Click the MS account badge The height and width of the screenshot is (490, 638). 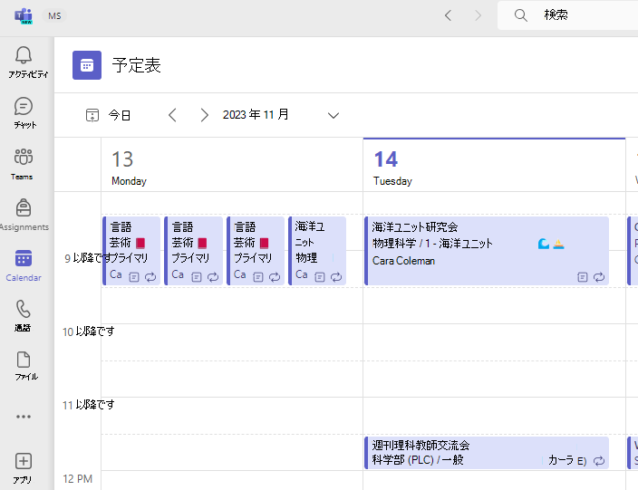[x=54, y=16]
